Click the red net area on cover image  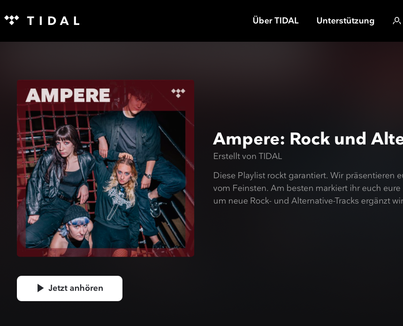41,123
